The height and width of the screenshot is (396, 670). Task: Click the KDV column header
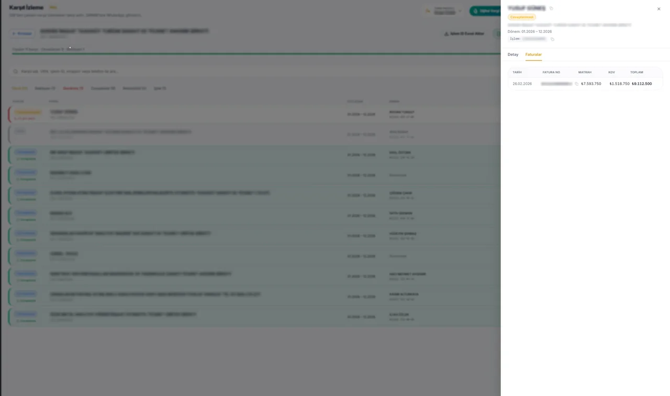point(611,72)
